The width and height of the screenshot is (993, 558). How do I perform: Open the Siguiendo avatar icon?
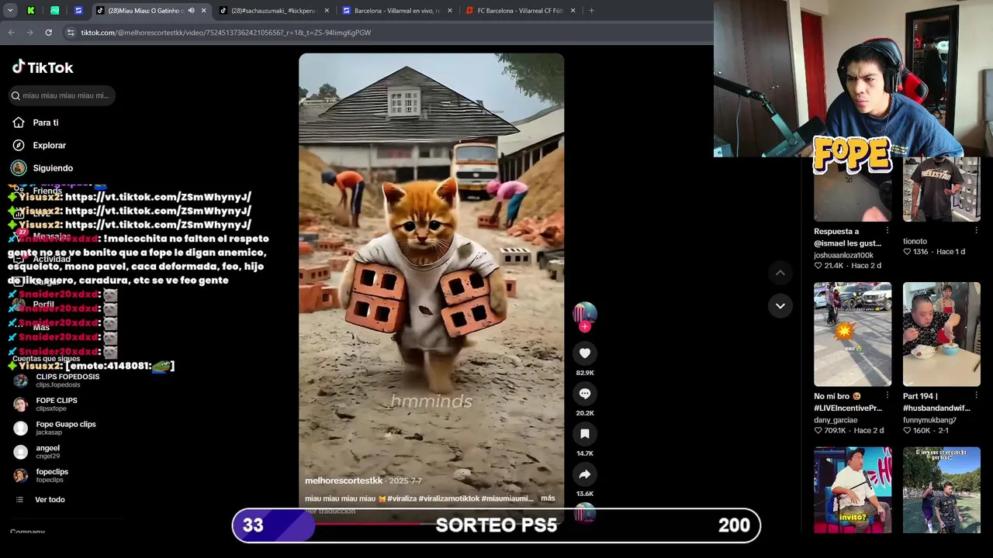(x=19, y=167)
